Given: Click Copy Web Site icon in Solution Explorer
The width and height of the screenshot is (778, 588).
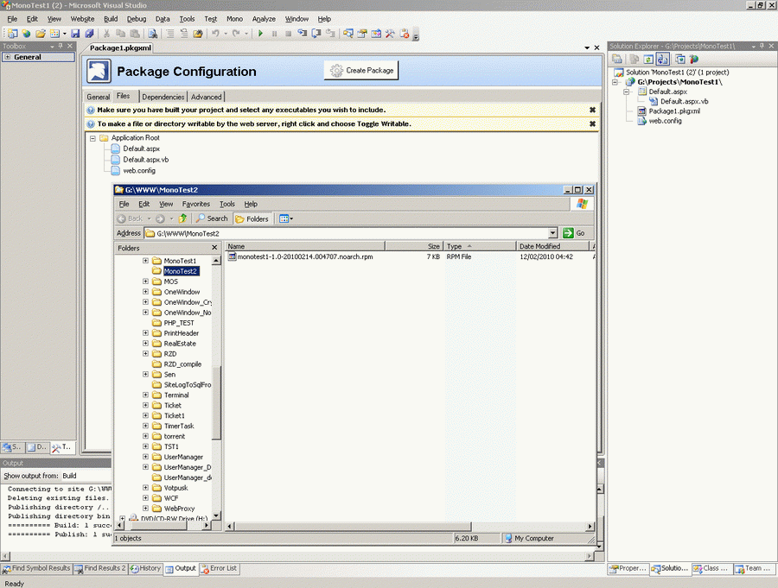Looking at the screenshot, I should (x=679, y=59).
